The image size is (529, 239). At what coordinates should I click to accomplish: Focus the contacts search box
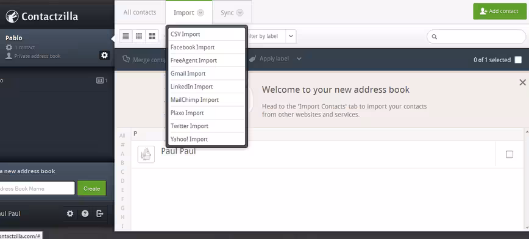(476, 37)
